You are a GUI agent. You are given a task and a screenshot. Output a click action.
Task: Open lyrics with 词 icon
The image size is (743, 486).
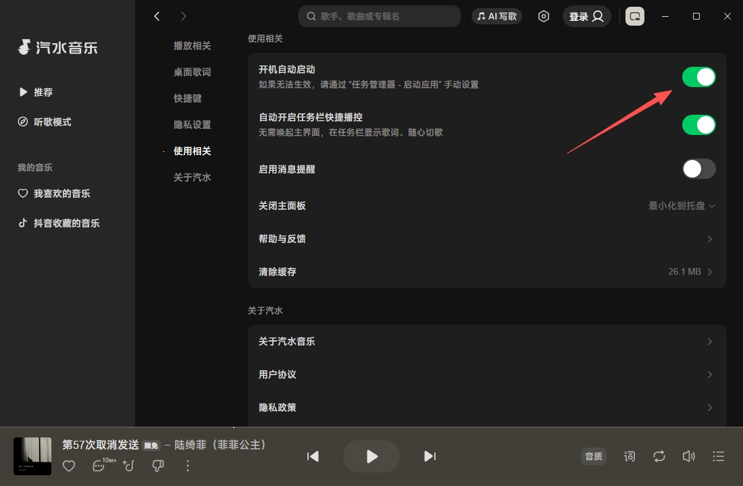click(x=630, y=456)
